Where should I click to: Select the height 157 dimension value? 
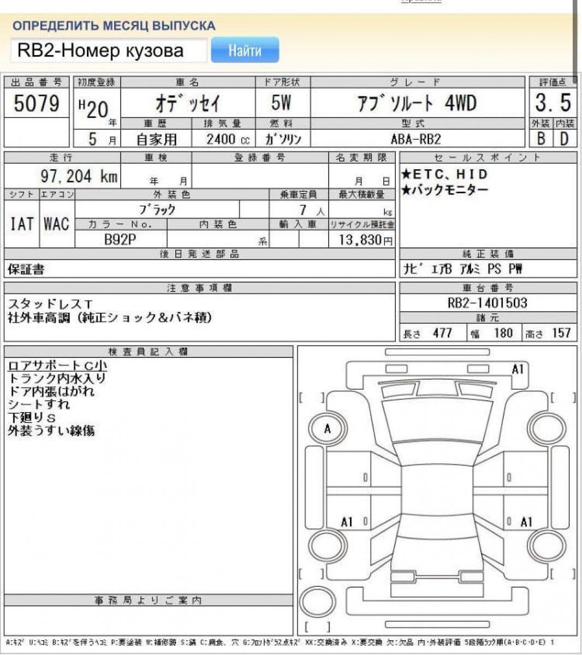561,333
